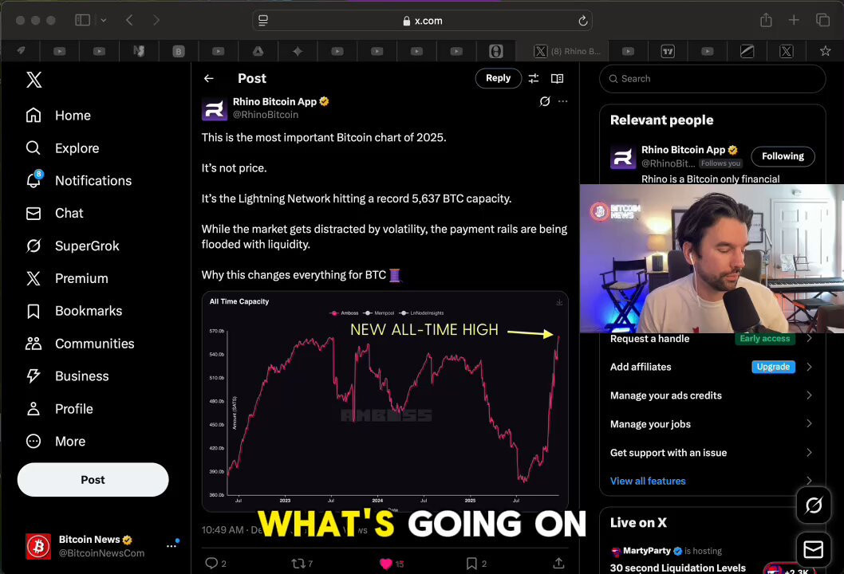Open Premium in sidebar
This screenshot has height=574, width=844.
pos(67,278)
